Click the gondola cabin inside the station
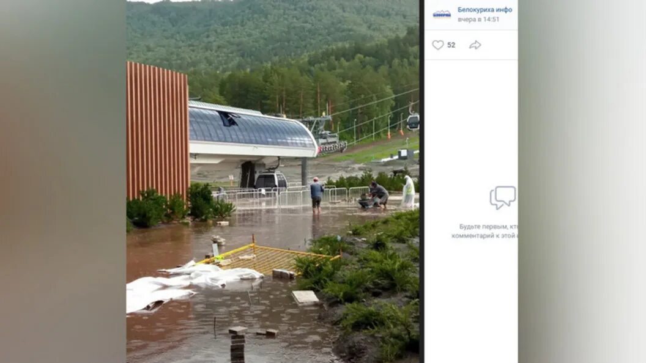The image size is (646, 363). (x=270, y=180)
